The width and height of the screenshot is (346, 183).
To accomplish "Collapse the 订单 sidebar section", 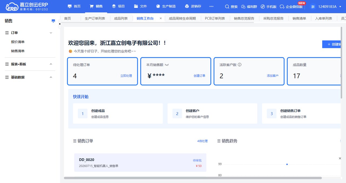I will [x=51, y=33].
